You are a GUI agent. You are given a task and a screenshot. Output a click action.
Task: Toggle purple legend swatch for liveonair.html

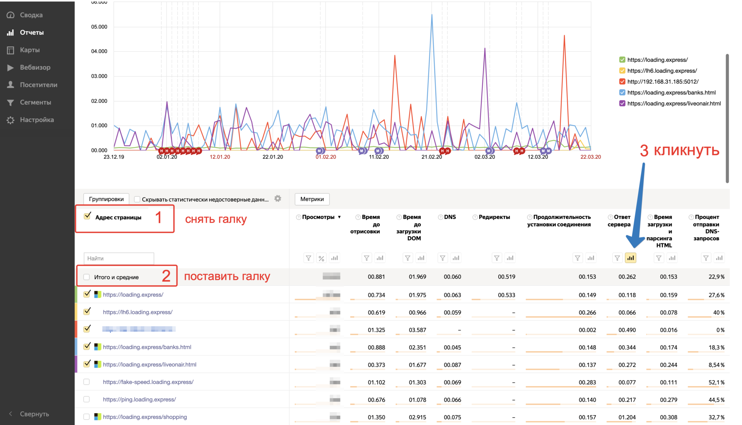(x=622, y=103)
